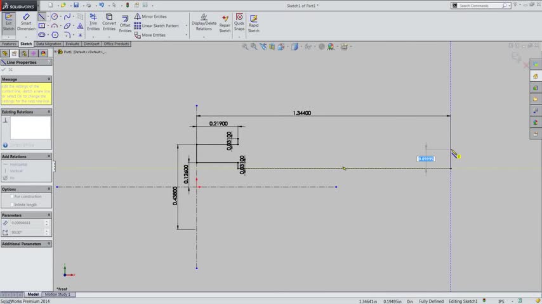Open the DisplayManager tab icon
542x304 pixels.
coord(43,53)
